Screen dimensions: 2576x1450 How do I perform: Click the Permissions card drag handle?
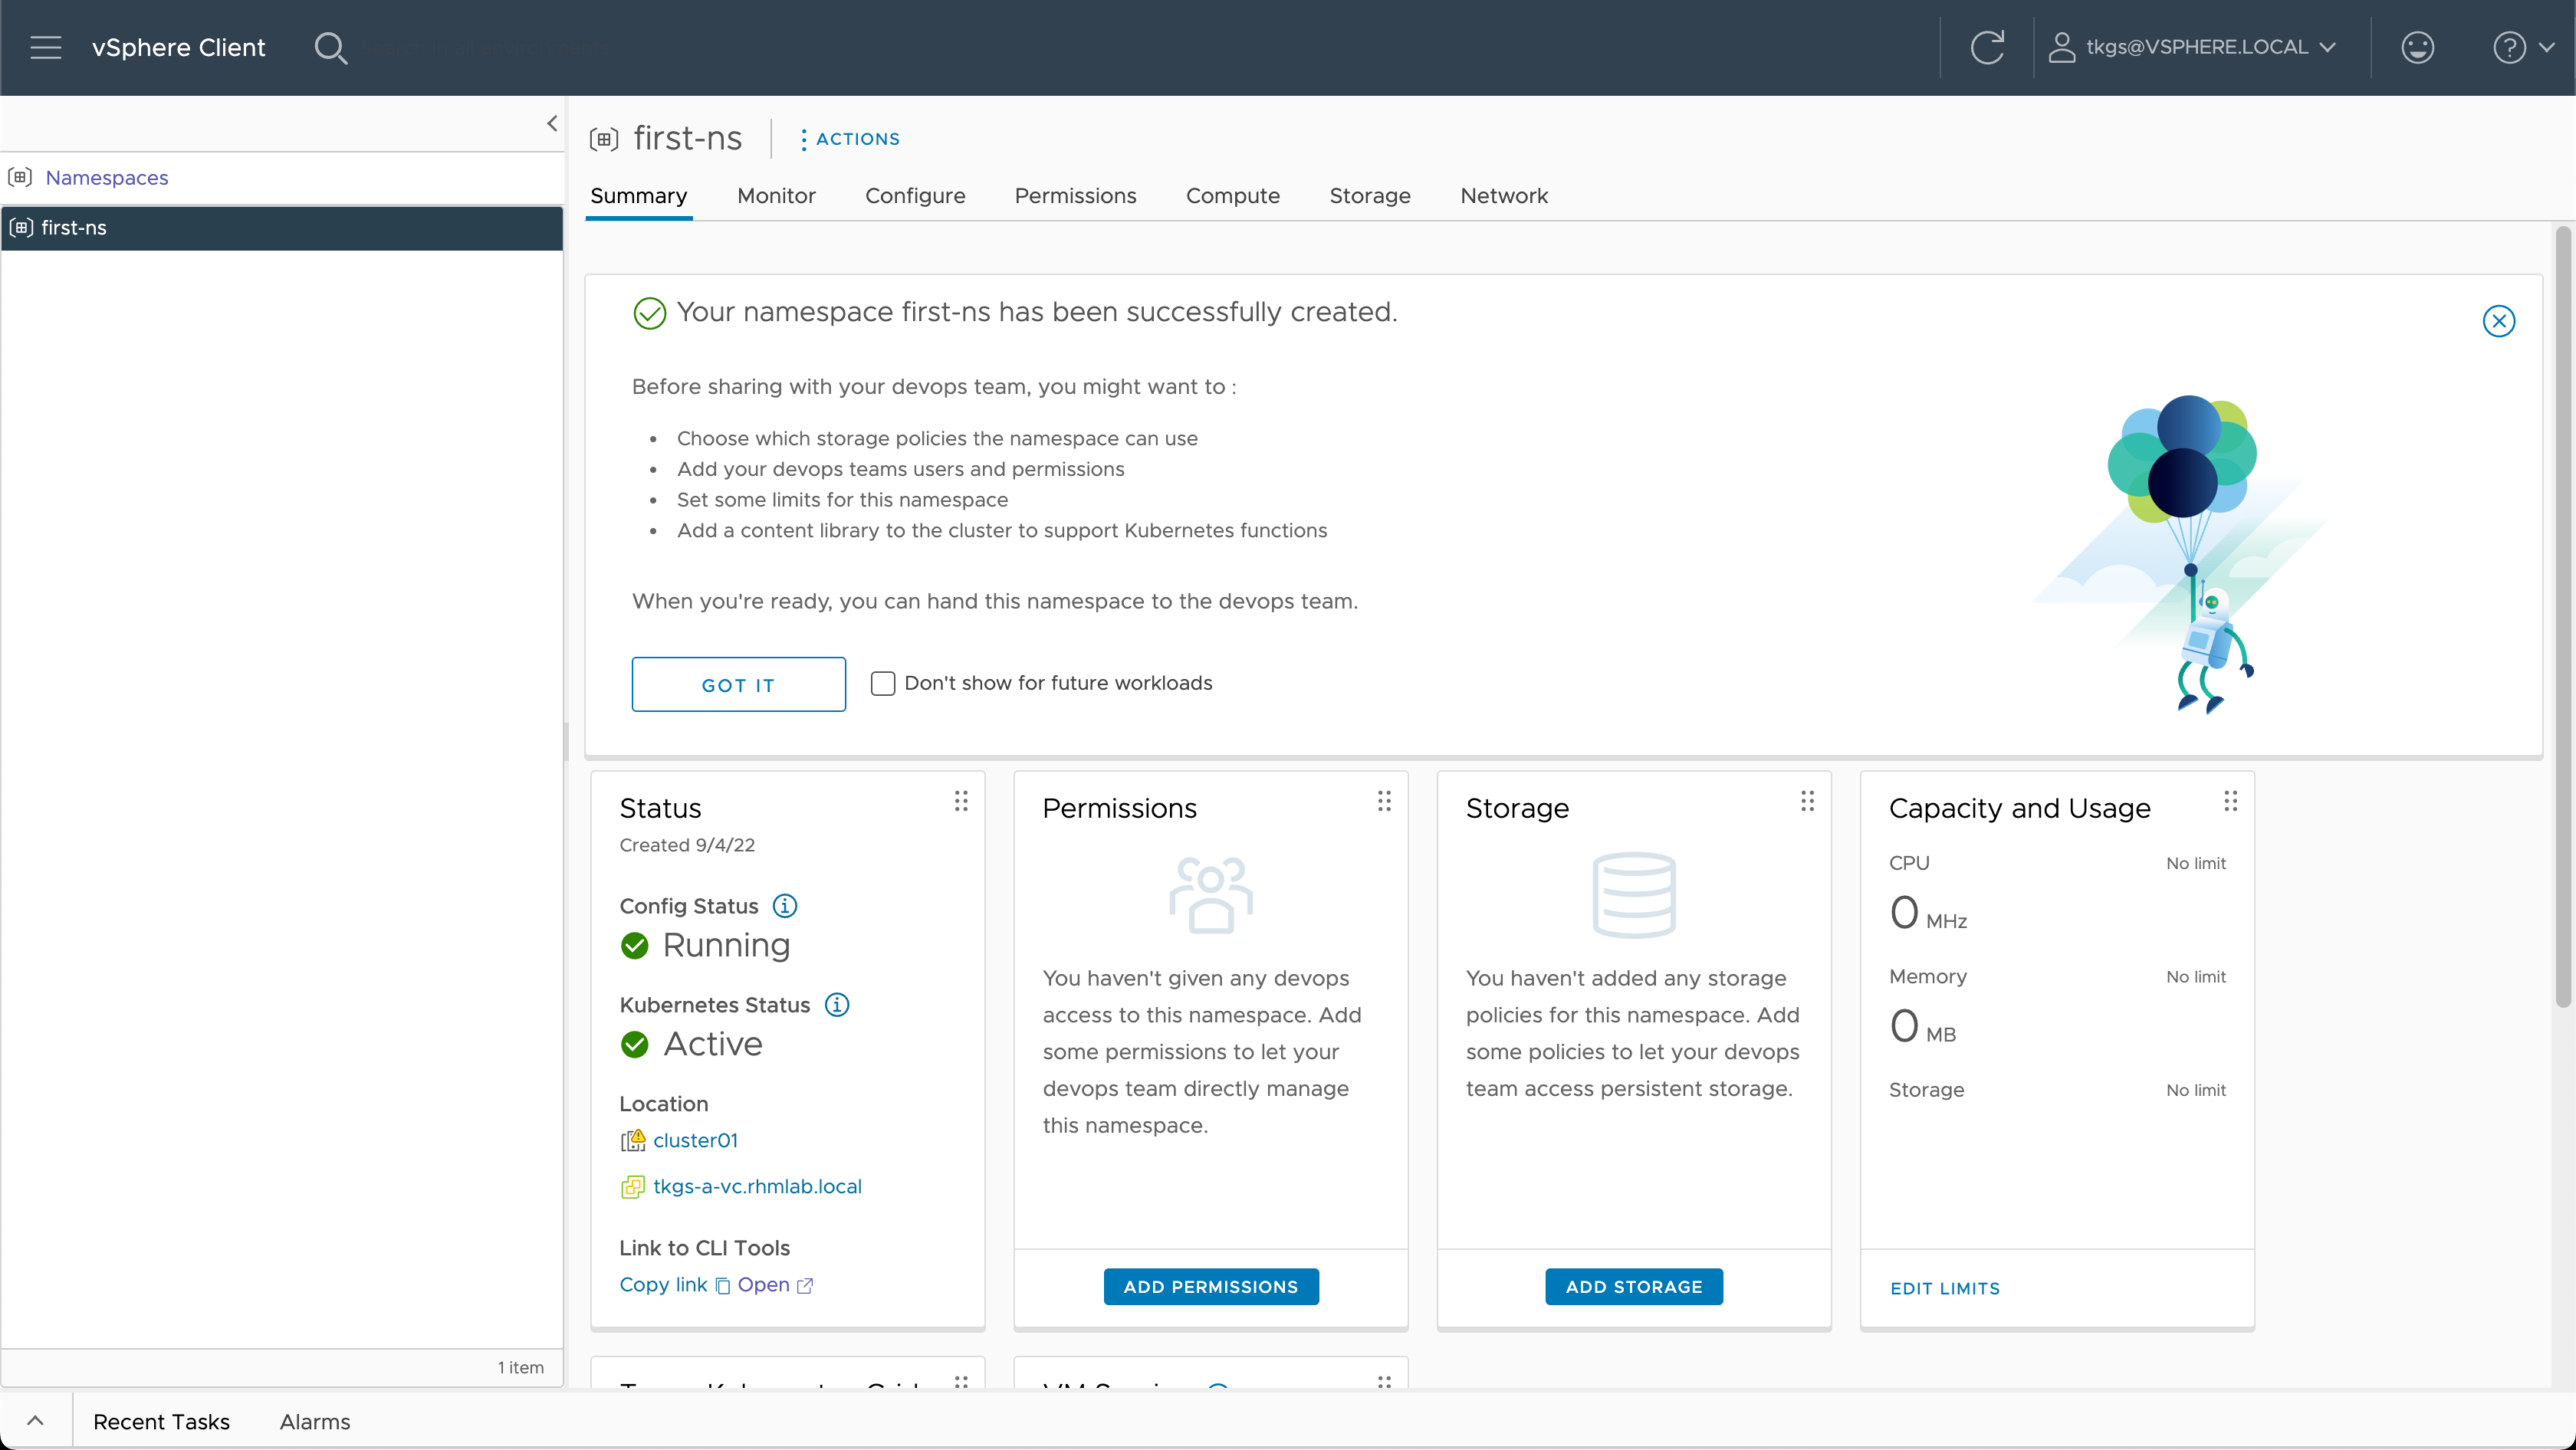(1384, 800)
